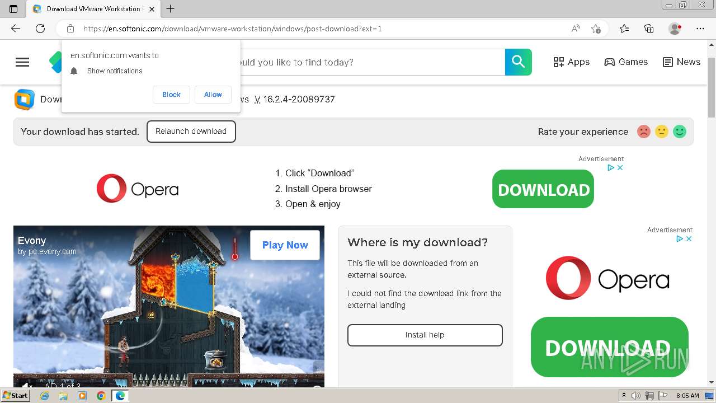Open AdChoices icon on top banner
Viewport: 716px width, 403px height.
click(611, 167)
